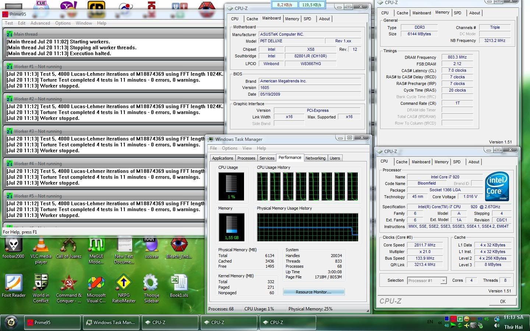This screenshot has height=331, width=530.
Task: Select About tab in Memory CPU-Z window
Action: coord(474,13)
